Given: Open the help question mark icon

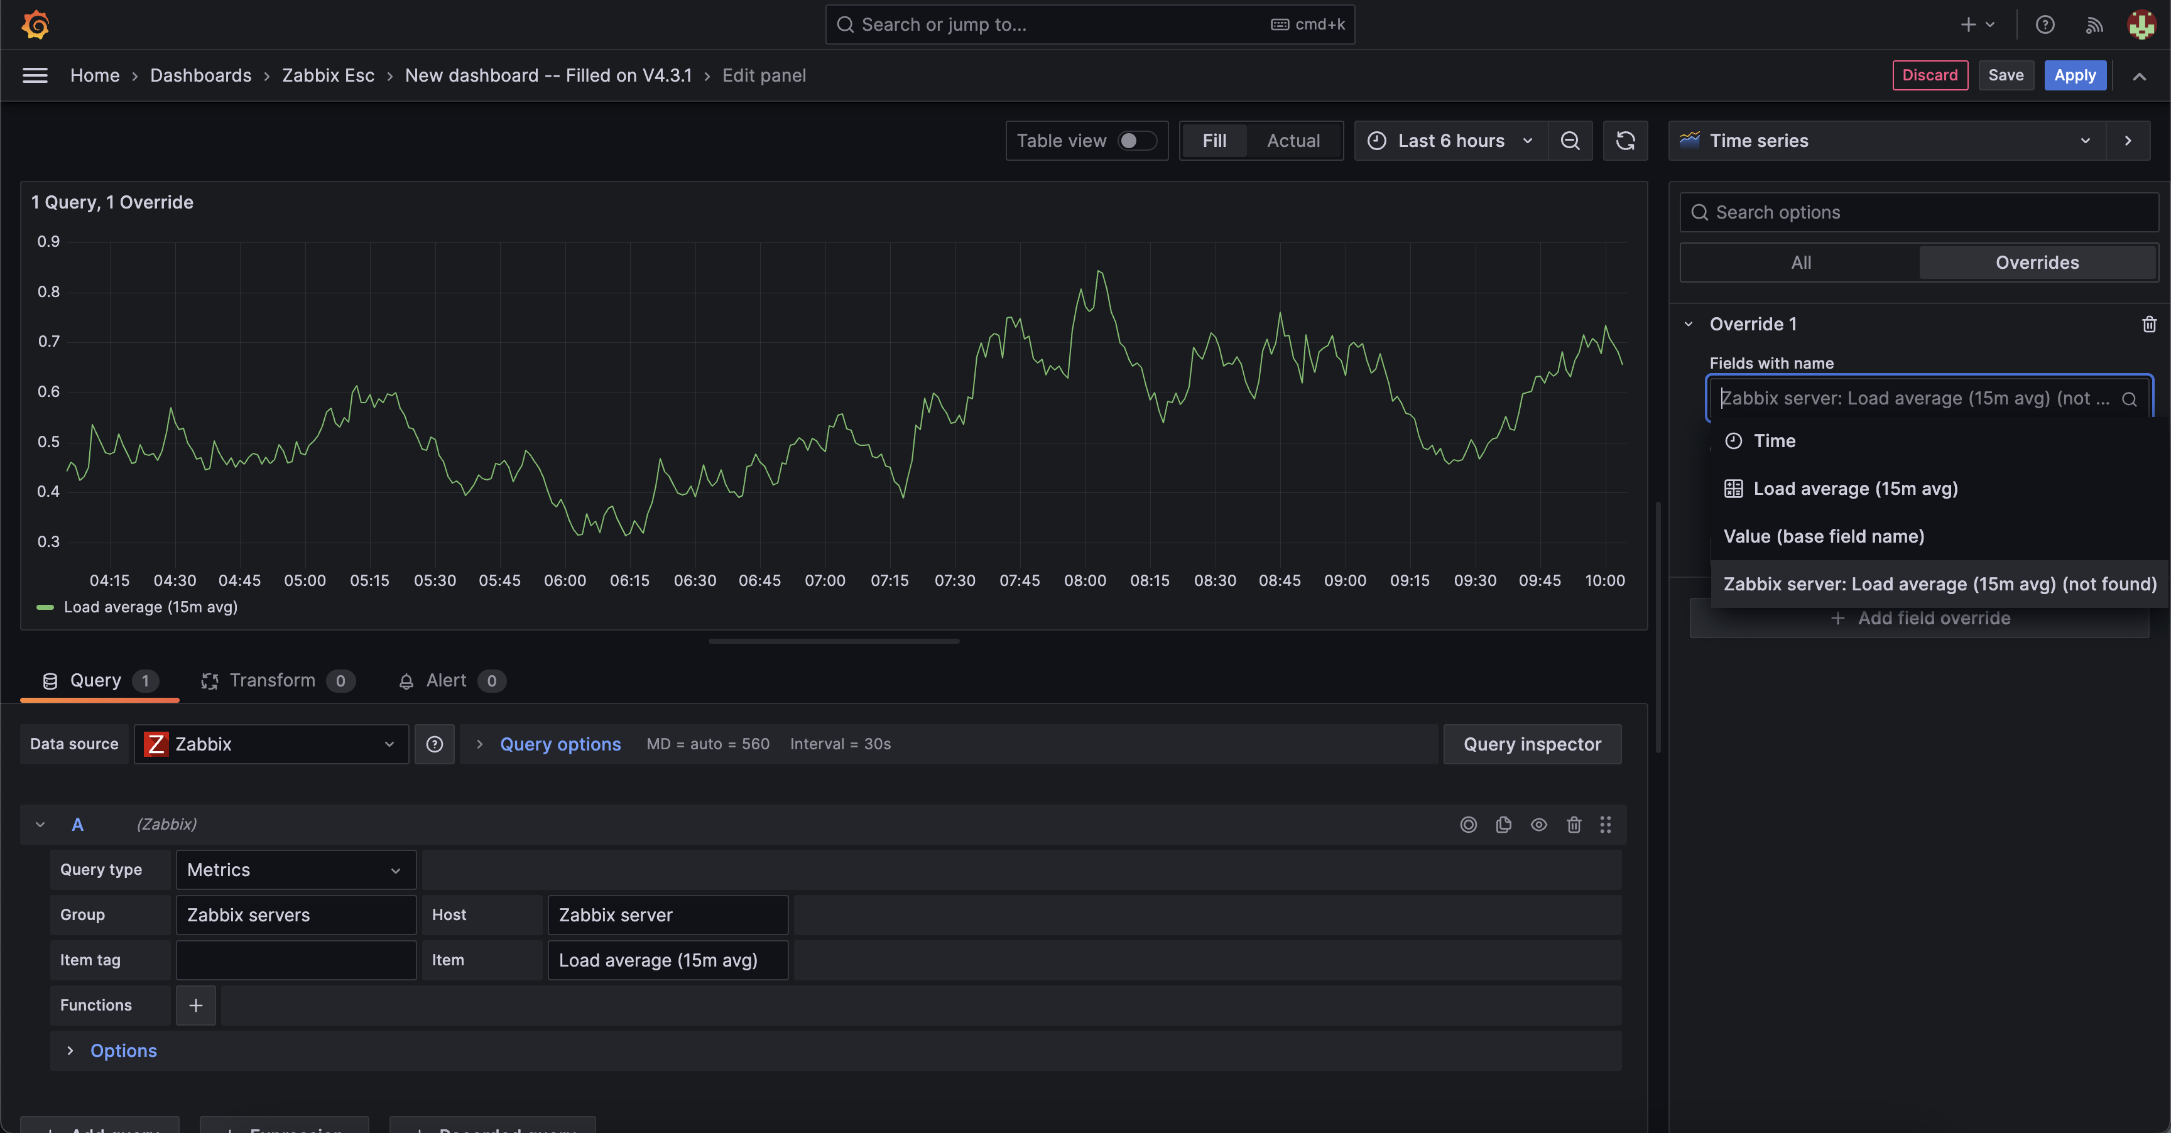Looking at the screenshot, I should 2045,24.
